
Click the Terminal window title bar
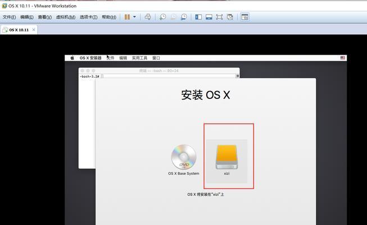click(159, 70)
